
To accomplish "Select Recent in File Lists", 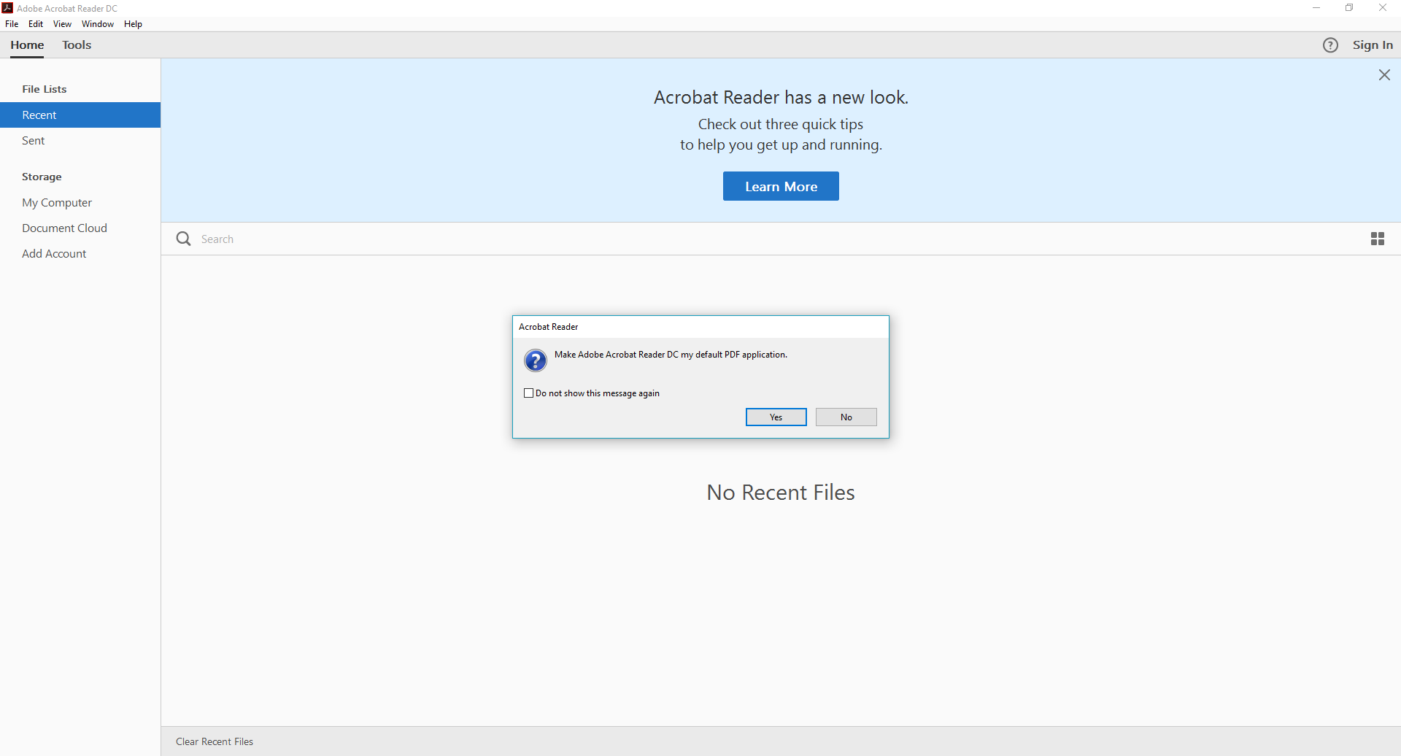I will [x=80, y=115].
